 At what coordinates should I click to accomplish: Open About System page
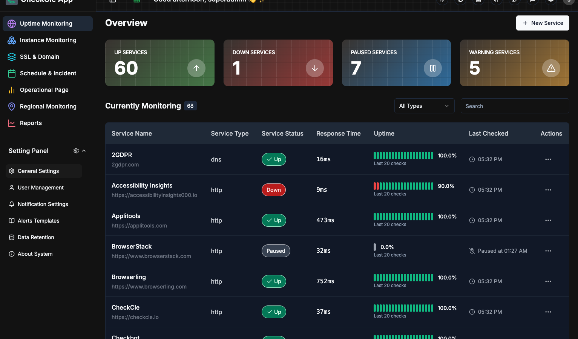44,254
